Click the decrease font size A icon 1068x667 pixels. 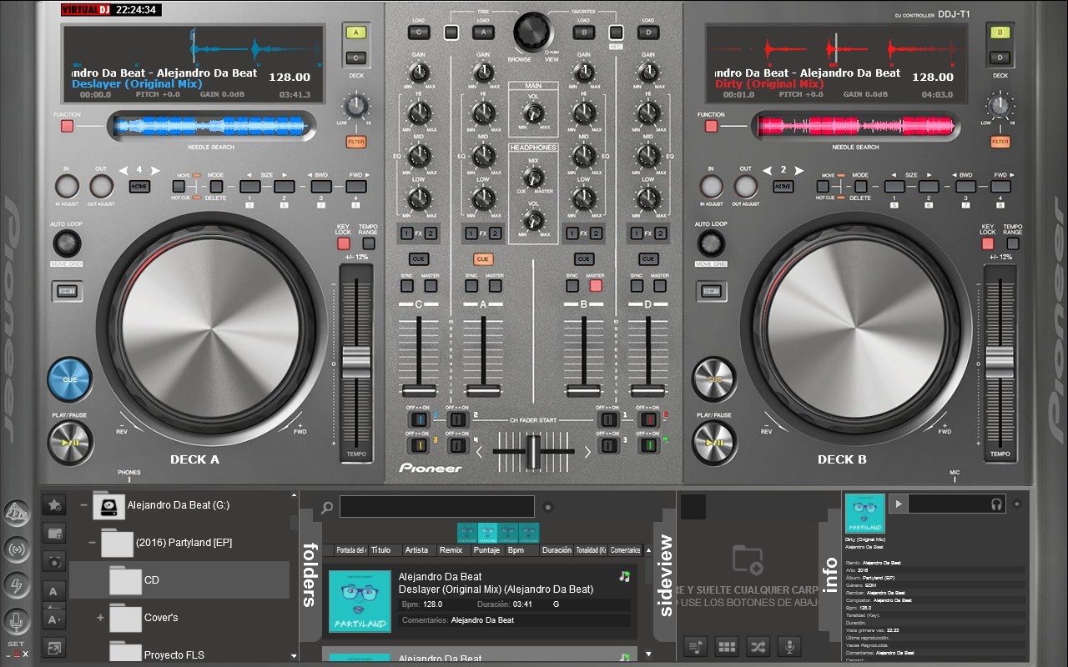pyautogui.click(x=54, y=592)
